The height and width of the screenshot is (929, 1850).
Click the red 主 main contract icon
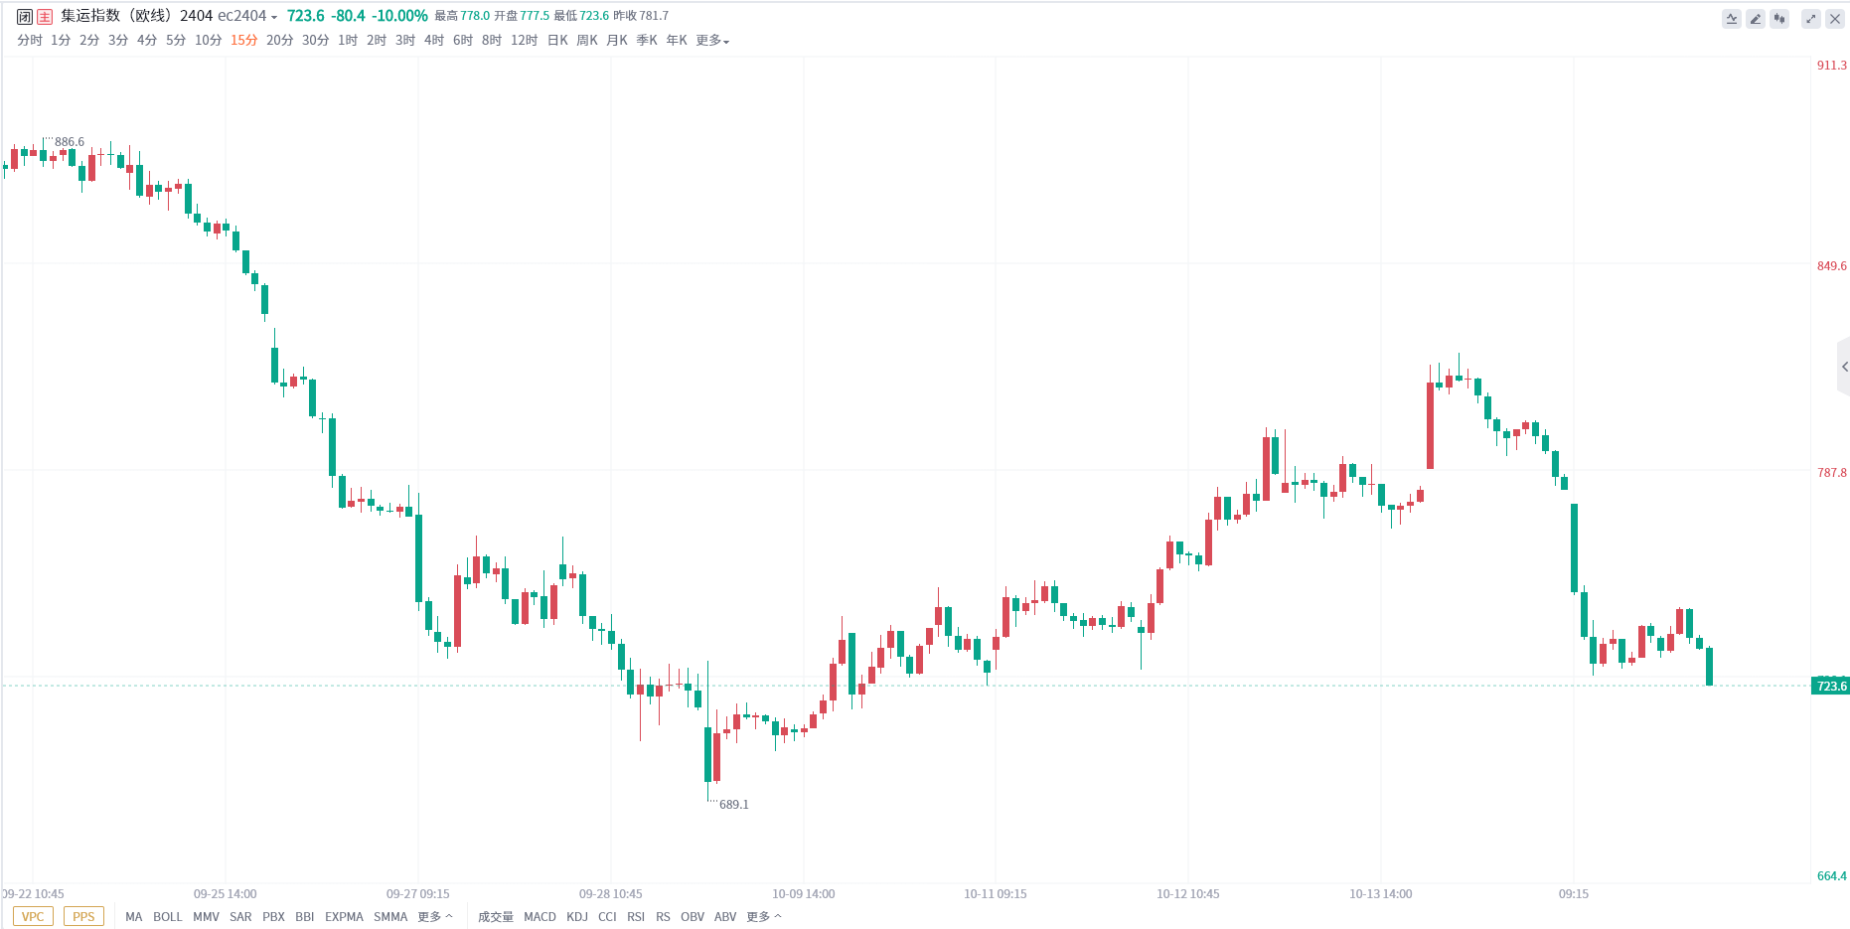[x=45, y=16]
